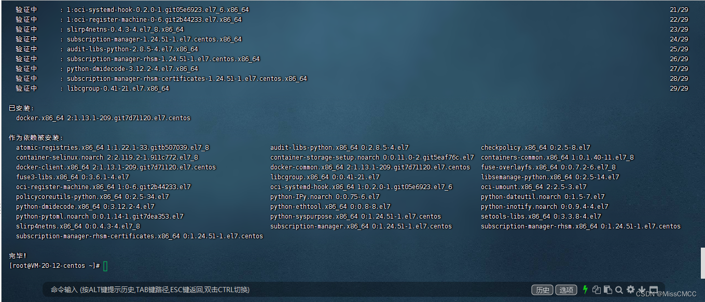Click the 21/29 verification counter
705x302 pixels.
pyautogui.click(x=679, y=10)
